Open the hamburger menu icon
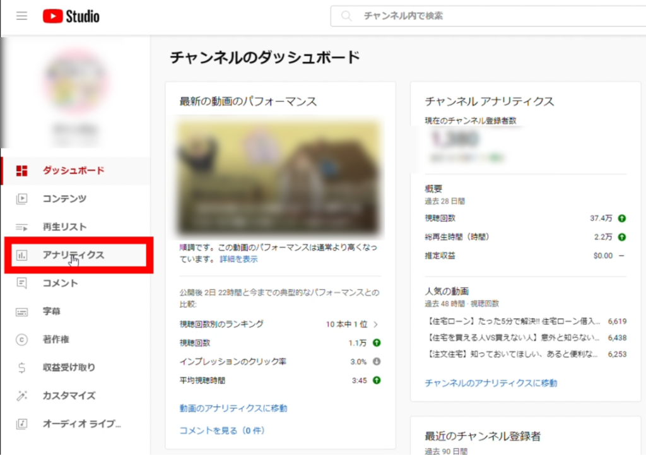Image resolution: width=646 pixels, height=455 pixels. pos(22,16)
